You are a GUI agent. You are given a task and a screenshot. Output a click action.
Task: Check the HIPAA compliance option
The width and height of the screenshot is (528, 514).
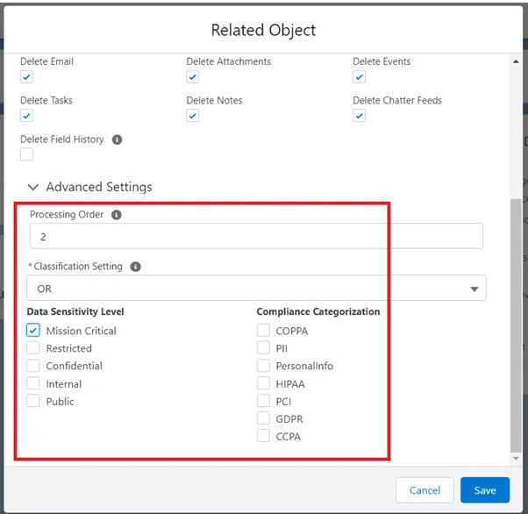pos(263,383)
